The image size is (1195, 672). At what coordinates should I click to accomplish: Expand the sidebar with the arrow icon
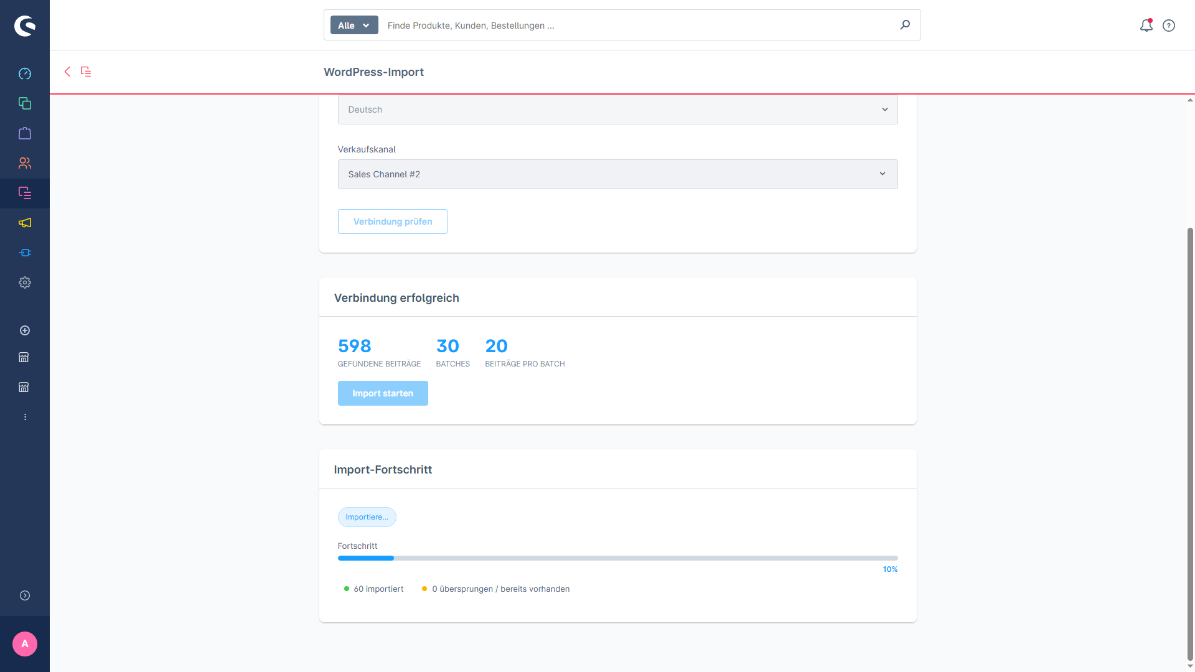[x=25, y=595]
